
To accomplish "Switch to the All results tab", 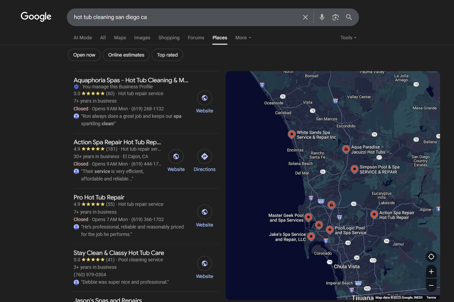I will click(103, 38).
